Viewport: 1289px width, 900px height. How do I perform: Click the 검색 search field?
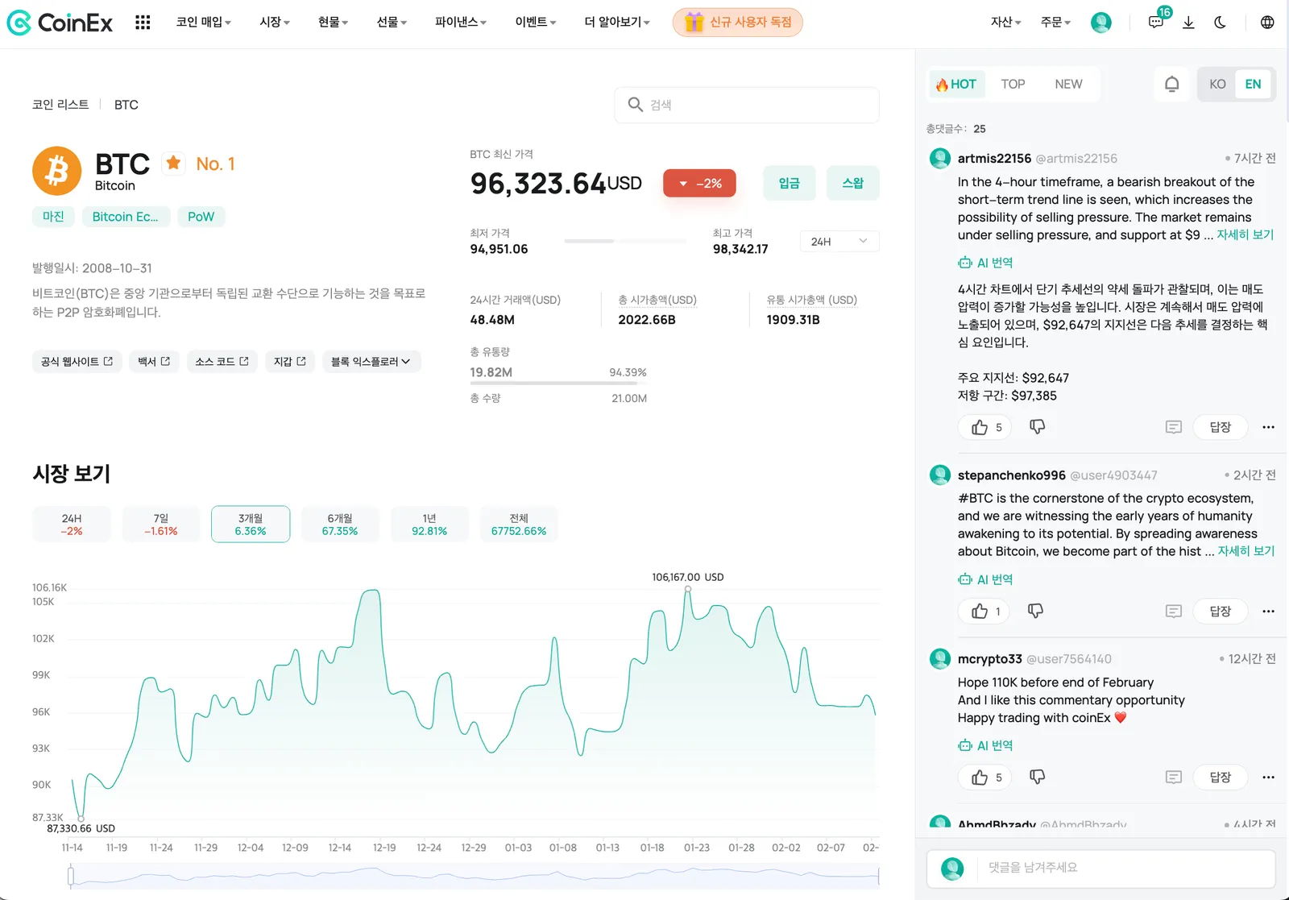coord(747,105)
